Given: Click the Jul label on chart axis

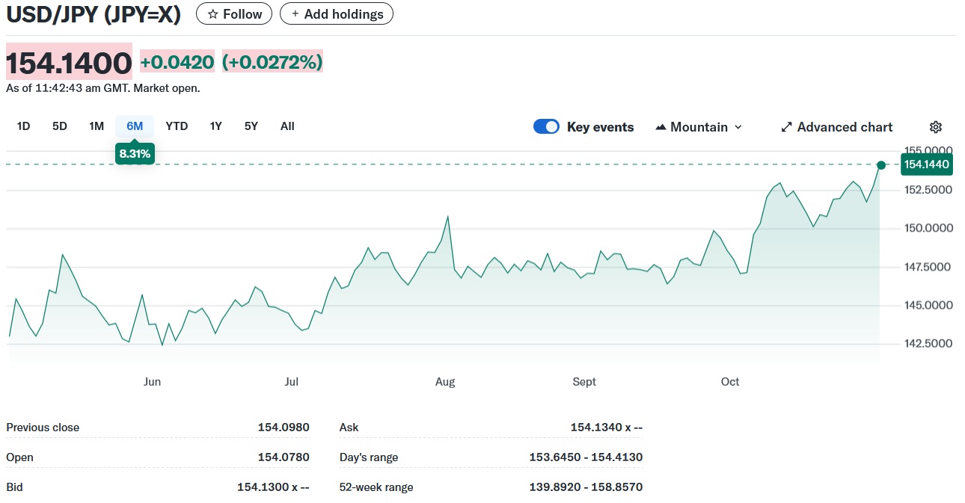Looking at the screenshot, I should click(x=291, y=382).
